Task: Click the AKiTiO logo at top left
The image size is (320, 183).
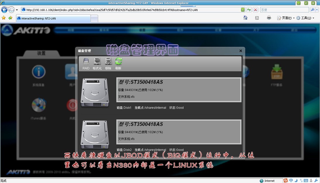Action: [26, 30]
